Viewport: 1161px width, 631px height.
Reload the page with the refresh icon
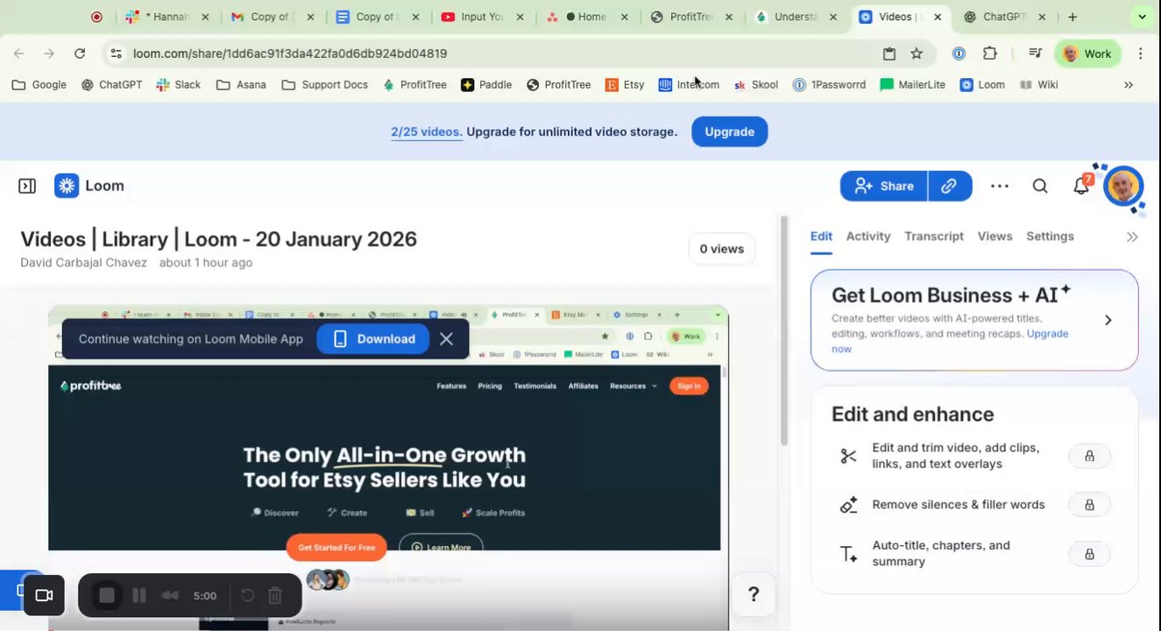pos(80,53)
